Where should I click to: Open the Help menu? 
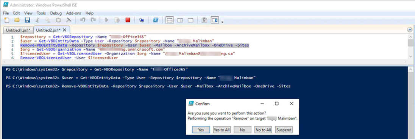(89, 13)
